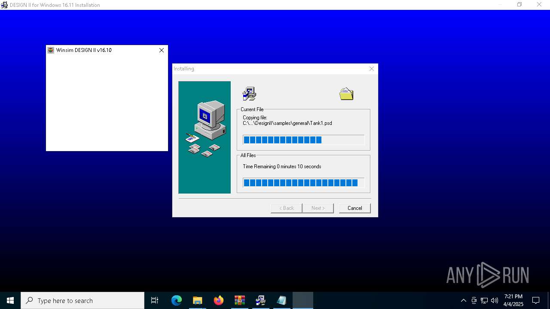This screenshot has width=550, height=309.
Task: Click the installer title bar icon
Action: tap(4, 5)
